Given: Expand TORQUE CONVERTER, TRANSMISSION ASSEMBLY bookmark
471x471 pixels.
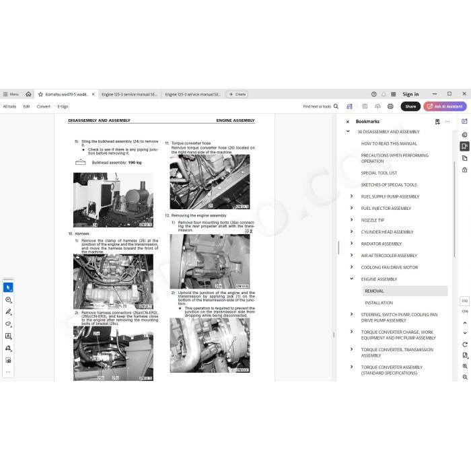Looking at the screenshot, I should click(351, 349).
